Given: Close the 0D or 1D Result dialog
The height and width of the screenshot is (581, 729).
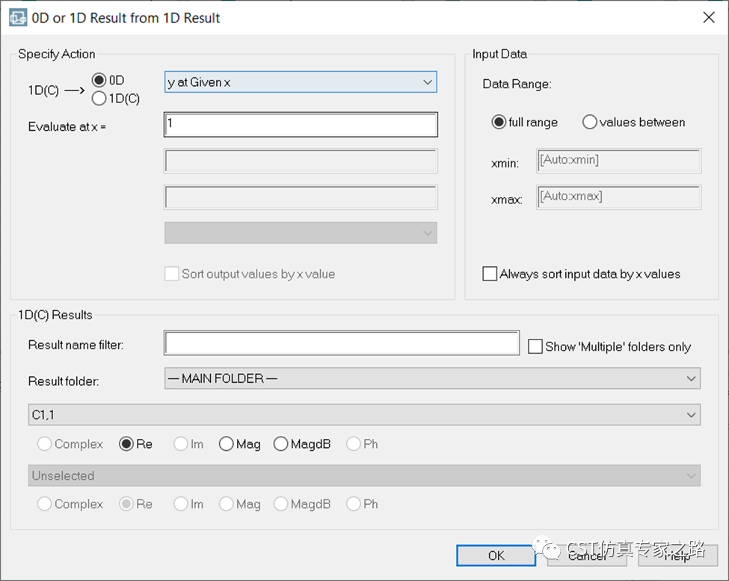Looking at the screenshot, I should pyautogui.click(x=708, y=18).
